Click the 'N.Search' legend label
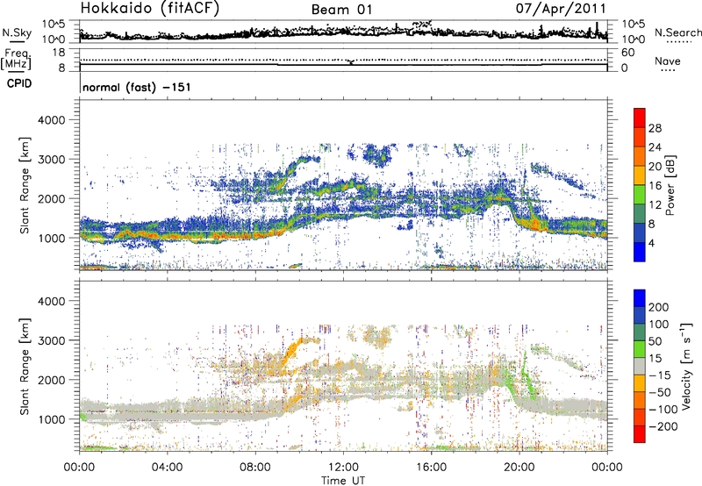The image size is (702, 486). pyautogui.click(x=677, y=32)
